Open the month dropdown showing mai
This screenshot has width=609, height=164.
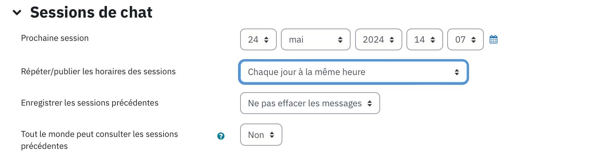(316, 39)
